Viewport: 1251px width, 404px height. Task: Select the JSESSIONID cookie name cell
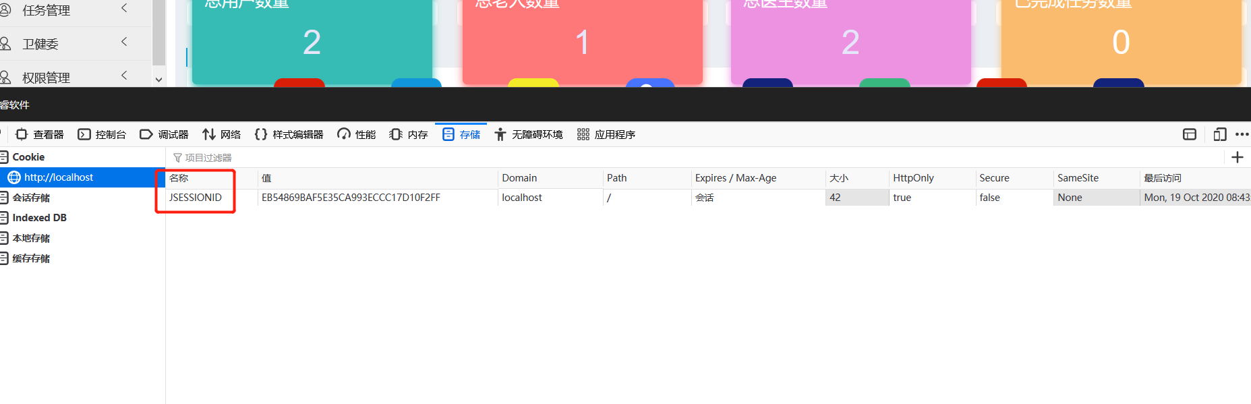211,198
